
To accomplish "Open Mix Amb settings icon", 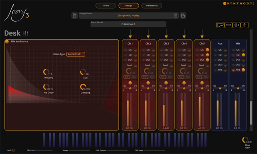I will [x=233, y=70].
